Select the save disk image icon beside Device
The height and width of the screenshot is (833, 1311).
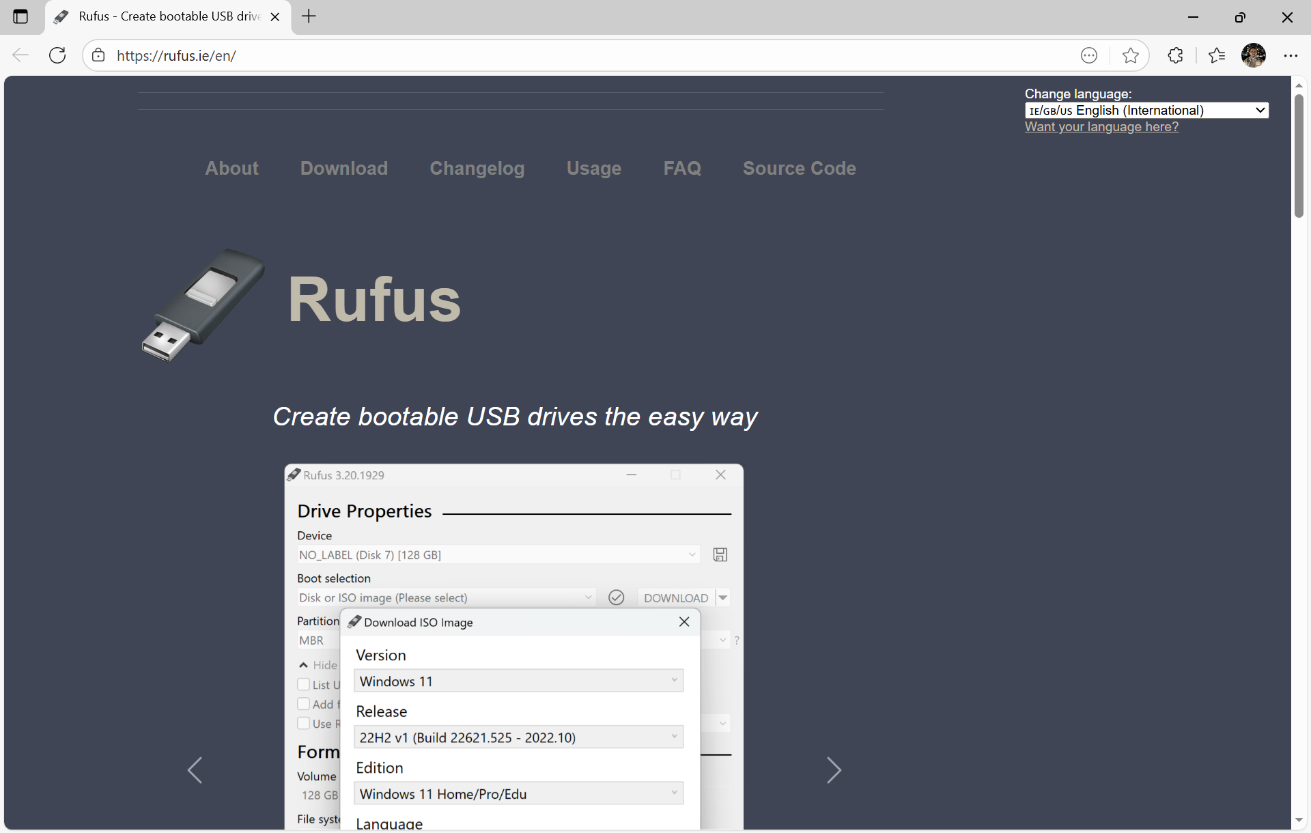point(720,554)
